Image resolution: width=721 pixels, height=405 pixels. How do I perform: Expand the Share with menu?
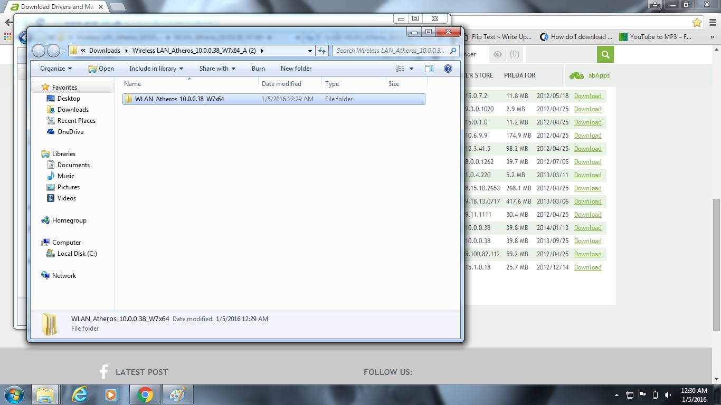tap(217, 69)
